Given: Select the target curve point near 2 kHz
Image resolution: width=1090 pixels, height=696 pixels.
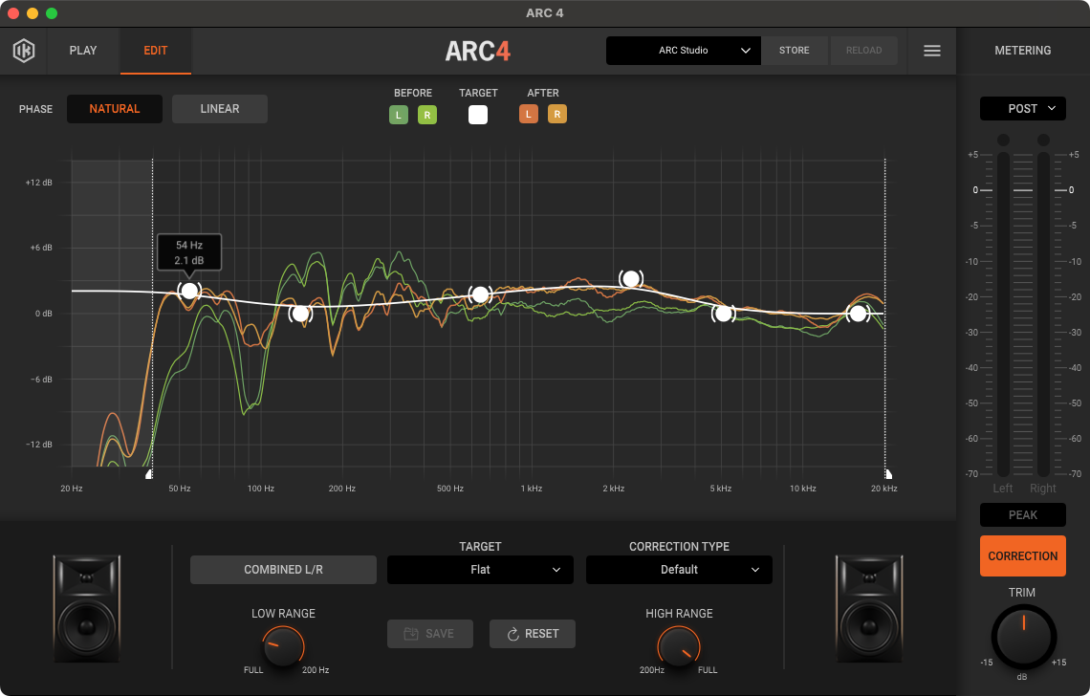Looking at the screenshot, I should pyautogui.click(x=630, y=279).
